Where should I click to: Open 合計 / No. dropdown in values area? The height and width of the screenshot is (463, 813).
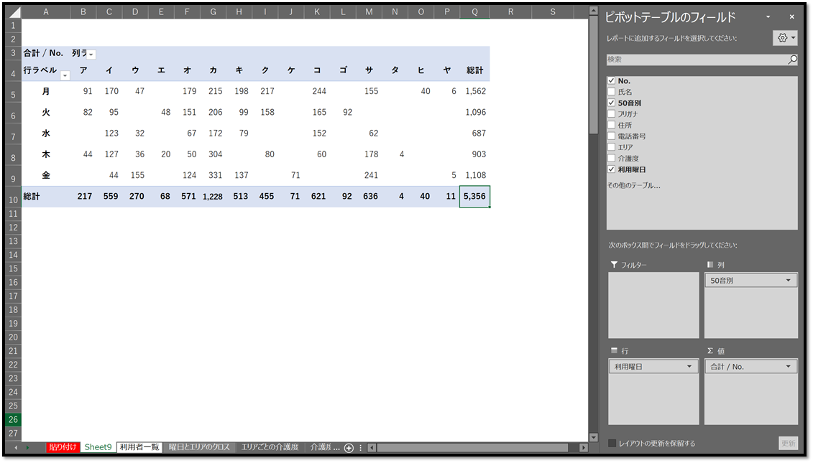[788, 366]
